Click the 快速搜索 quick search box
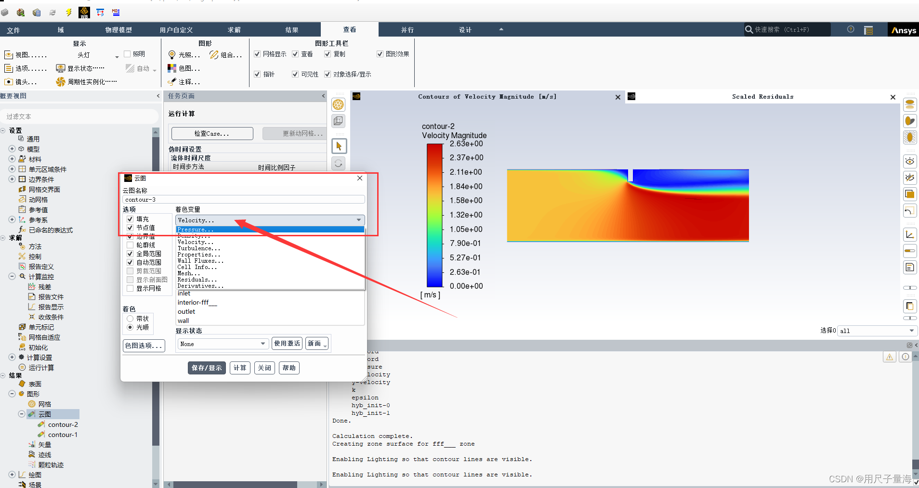 [787, 29]
